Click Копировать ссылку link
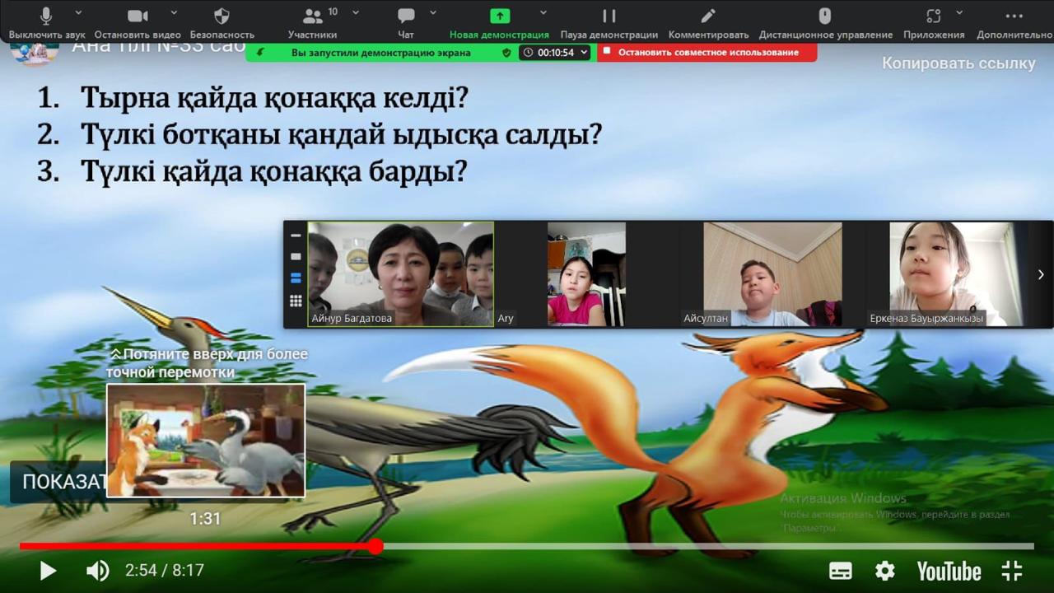The width and height of the screenshot is (1054, 593). point(958,63)
